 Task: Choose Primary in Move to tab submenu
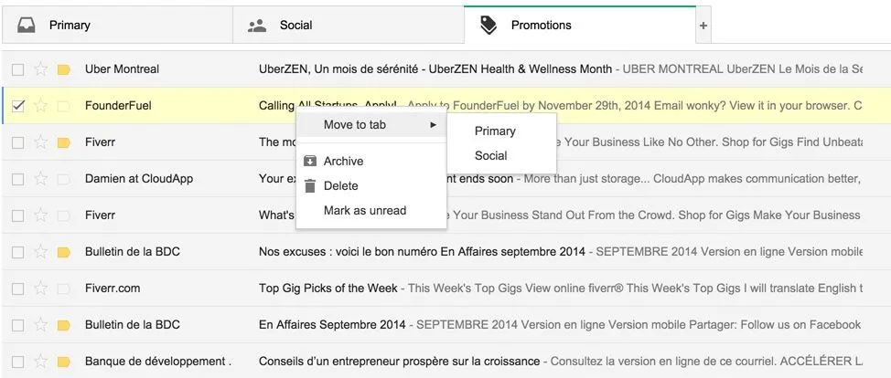(495, 131)
